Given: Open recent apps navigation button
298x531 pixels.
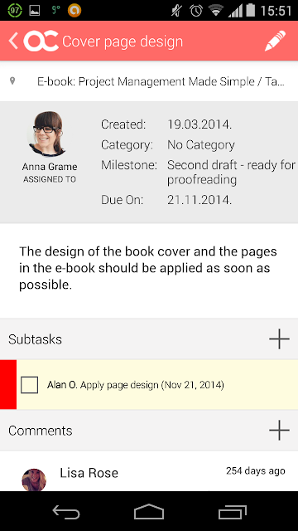Looking at the screenshot, I should [232, 512].
